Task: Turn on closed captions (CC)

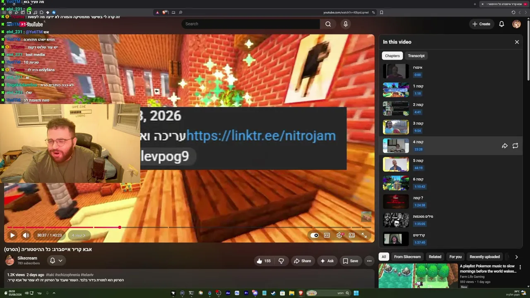Action: 327,236
